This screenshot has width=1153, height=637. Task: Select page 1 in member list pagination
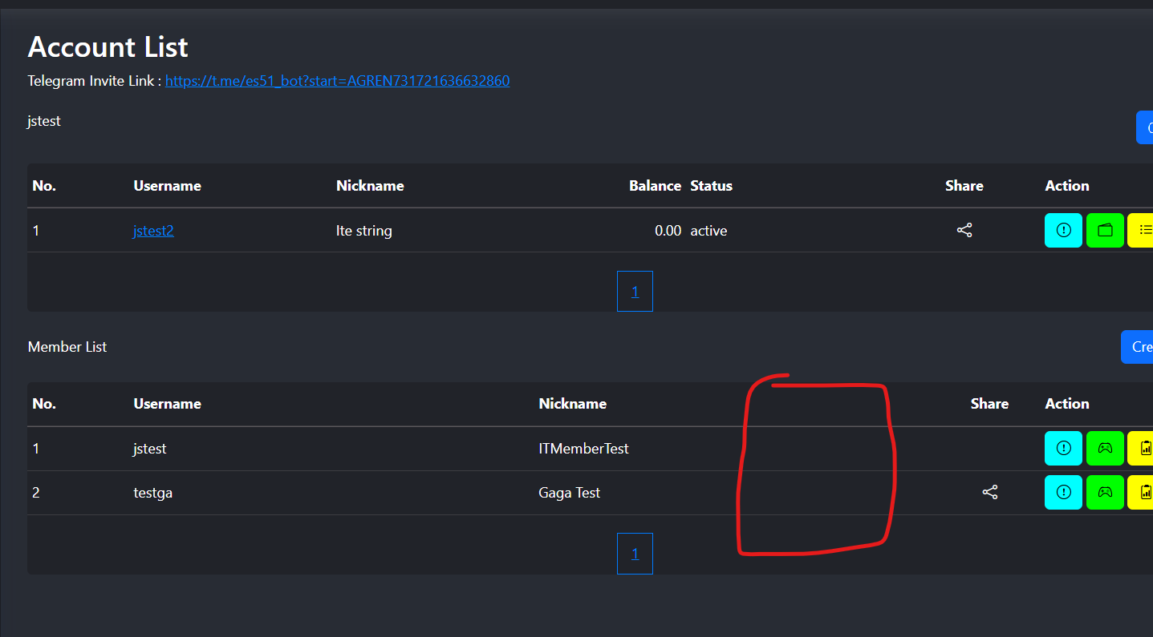(635, 554)
